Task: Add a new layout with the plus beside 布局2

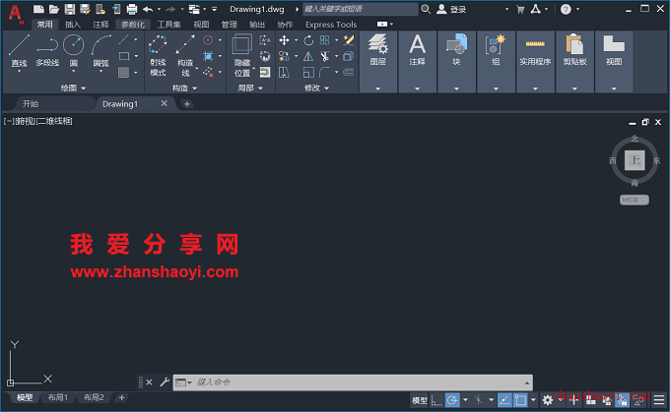Action: point(122,397)
